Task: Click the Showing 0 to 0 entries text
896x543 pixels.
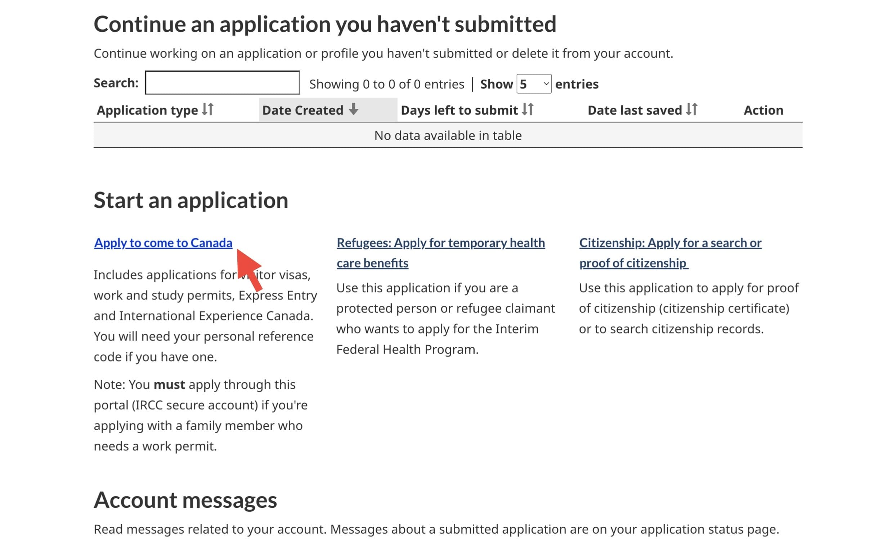Action: [x=386, y=84]
